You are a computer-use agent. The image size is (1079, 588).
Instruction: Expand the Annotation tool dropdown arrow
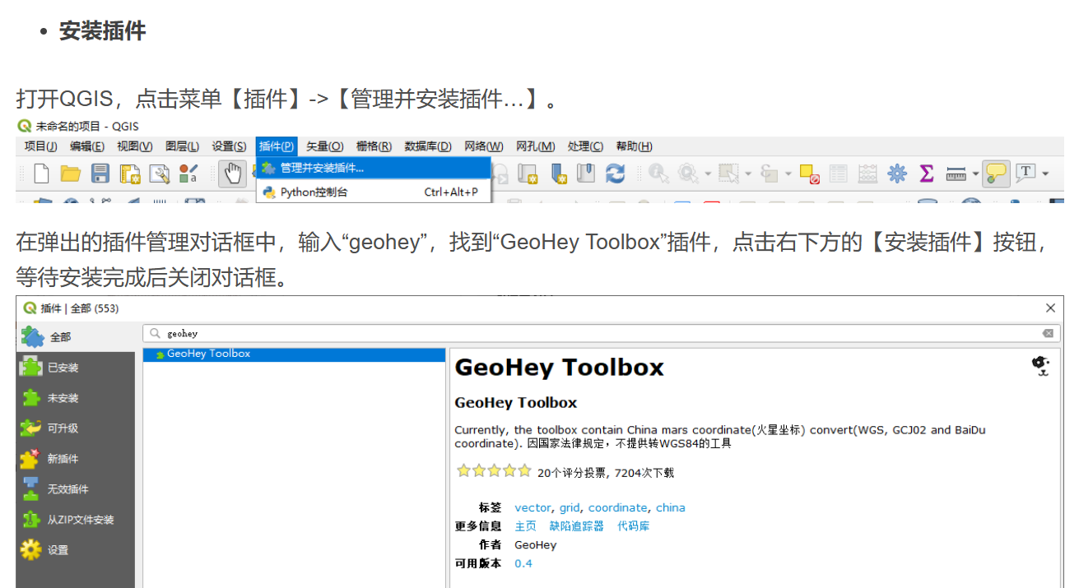point(1045,174)
